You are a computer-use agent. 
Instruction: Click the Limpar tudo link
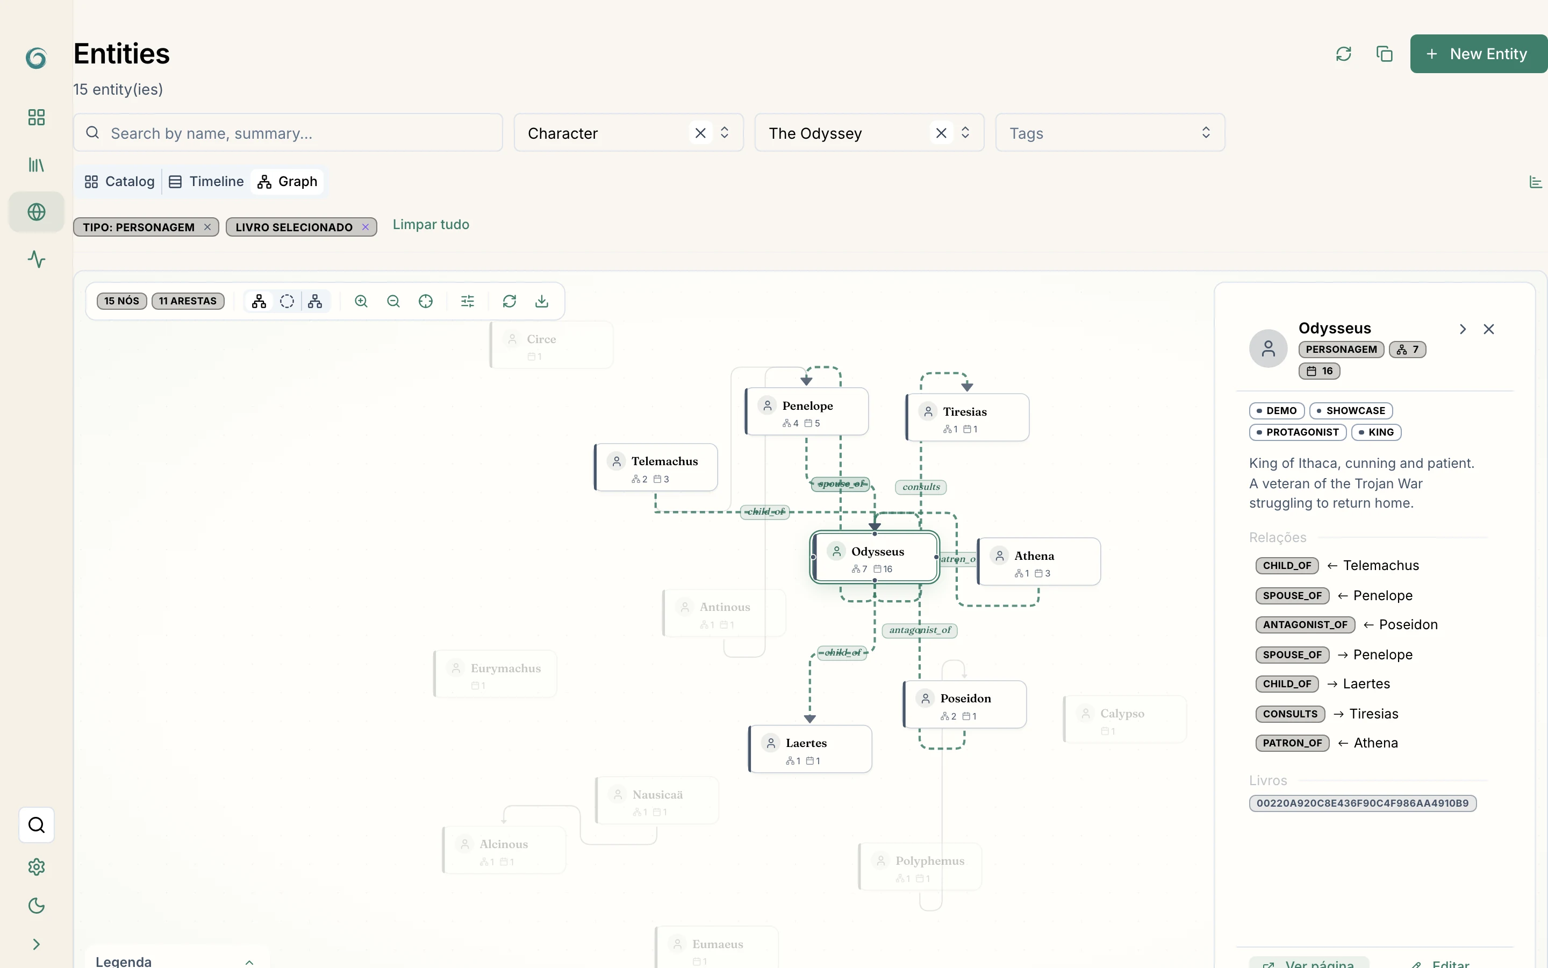431,225
